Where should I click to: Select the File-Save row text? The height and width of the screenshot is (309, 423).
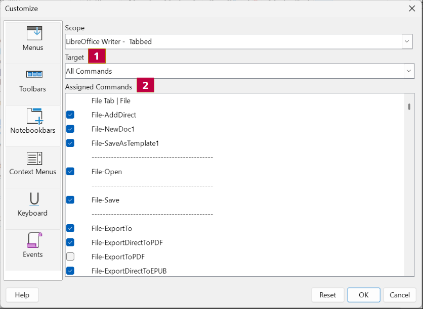[x=105, y=200]
